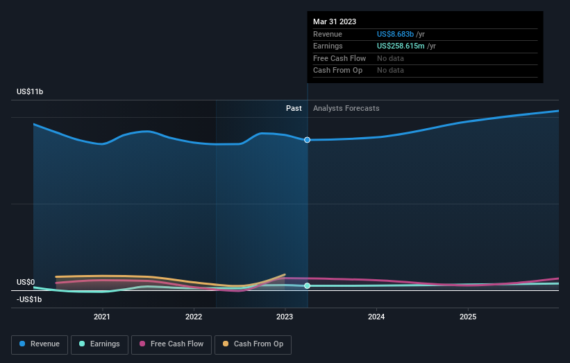Click the 2025 x-axis label
570x363 pixels.
pyautogui.click(x=468, y=317)
